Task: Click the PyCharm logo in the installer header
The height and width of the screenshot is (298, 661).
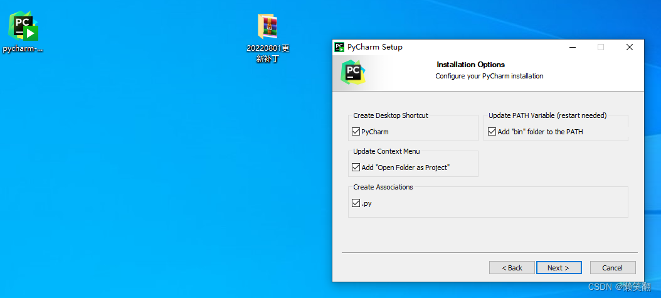Action: click(x=353, y=72)
